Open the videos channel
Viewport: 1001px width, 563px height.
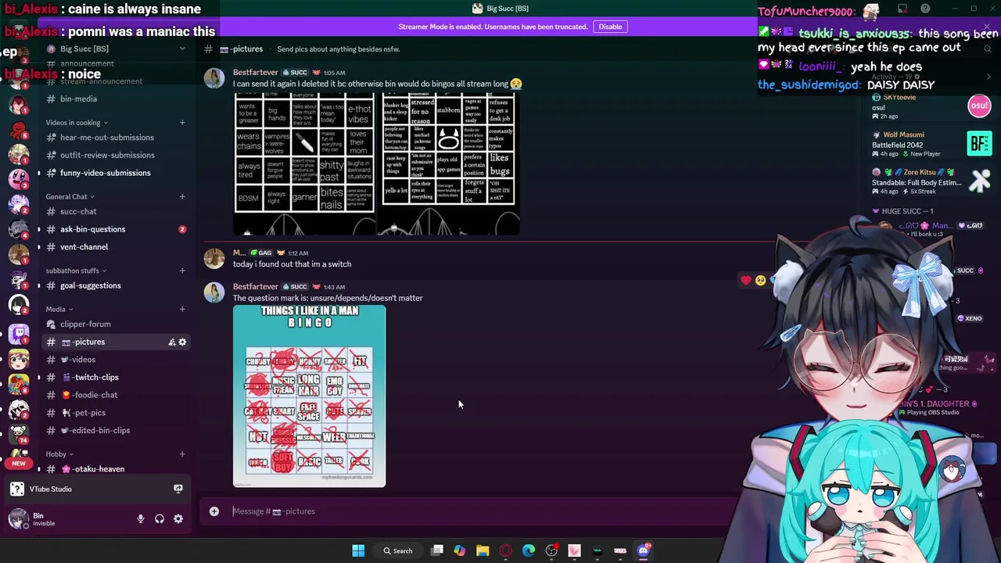[116, 360]
